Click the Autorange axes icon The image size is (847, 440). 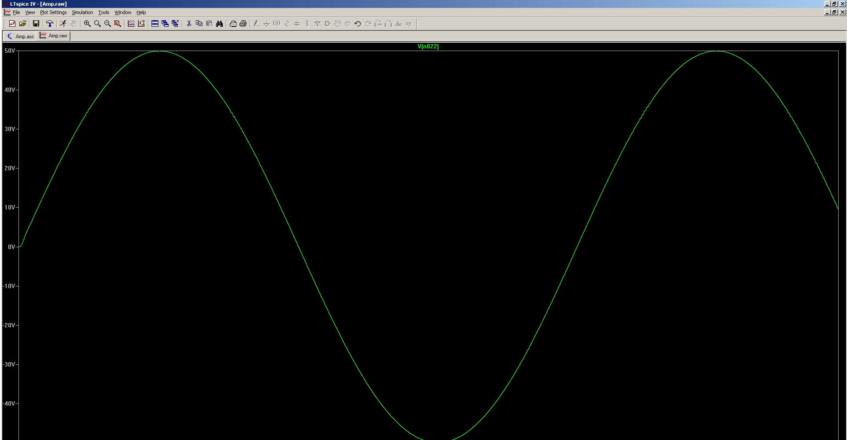141,24
